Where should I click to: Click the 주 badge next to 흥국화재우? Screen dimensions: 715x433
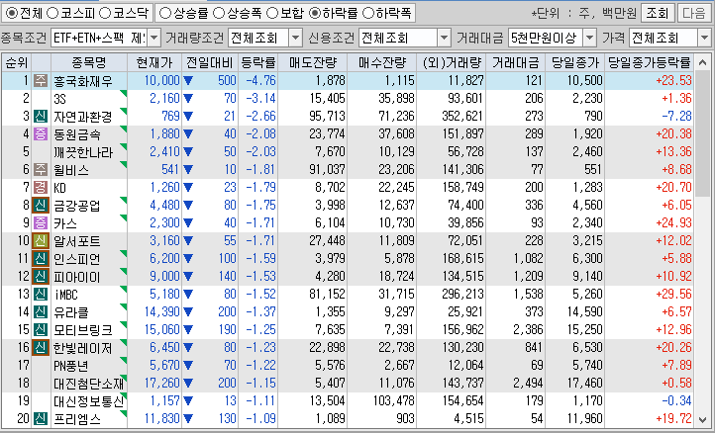(41, 81)
